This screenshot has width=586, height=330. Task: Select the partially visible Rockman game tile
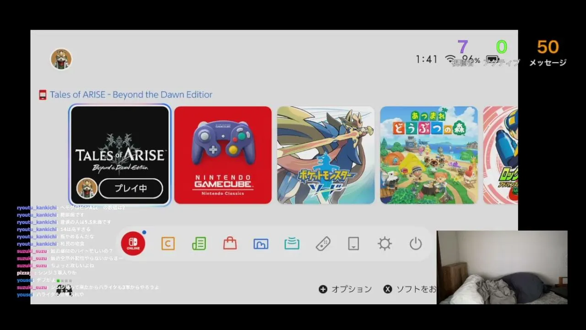coord(500,155)
